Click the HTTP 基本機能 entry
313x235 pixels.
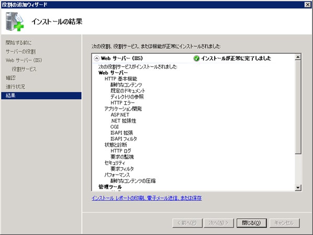121,79
